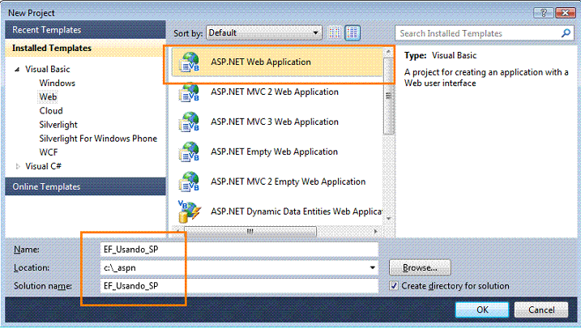Click the Solution name input field

[239, 286]
